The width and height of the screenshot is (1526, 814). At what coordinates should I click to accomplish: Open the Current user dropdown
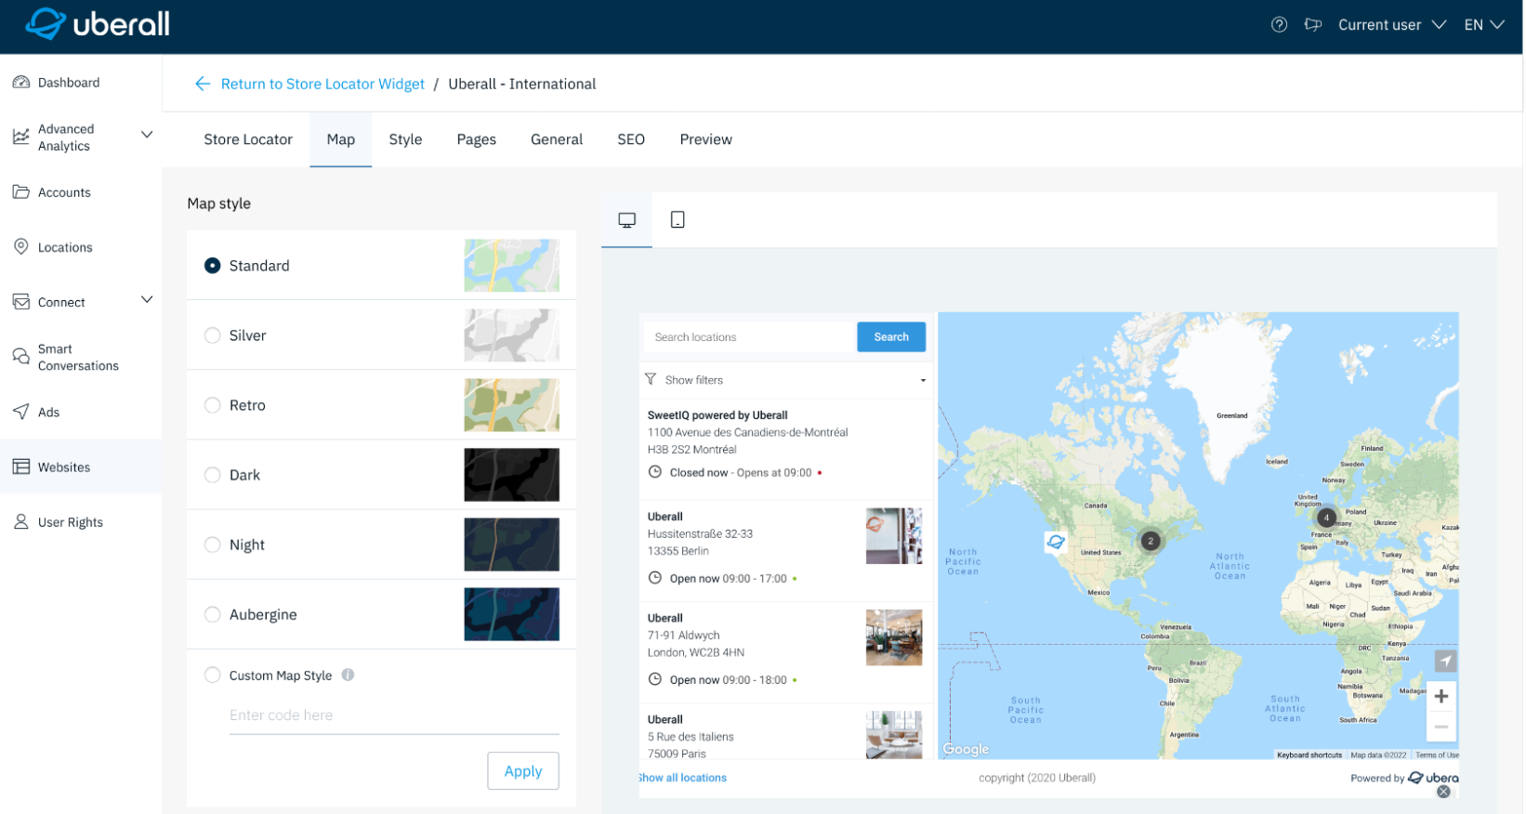(1392, 25)
